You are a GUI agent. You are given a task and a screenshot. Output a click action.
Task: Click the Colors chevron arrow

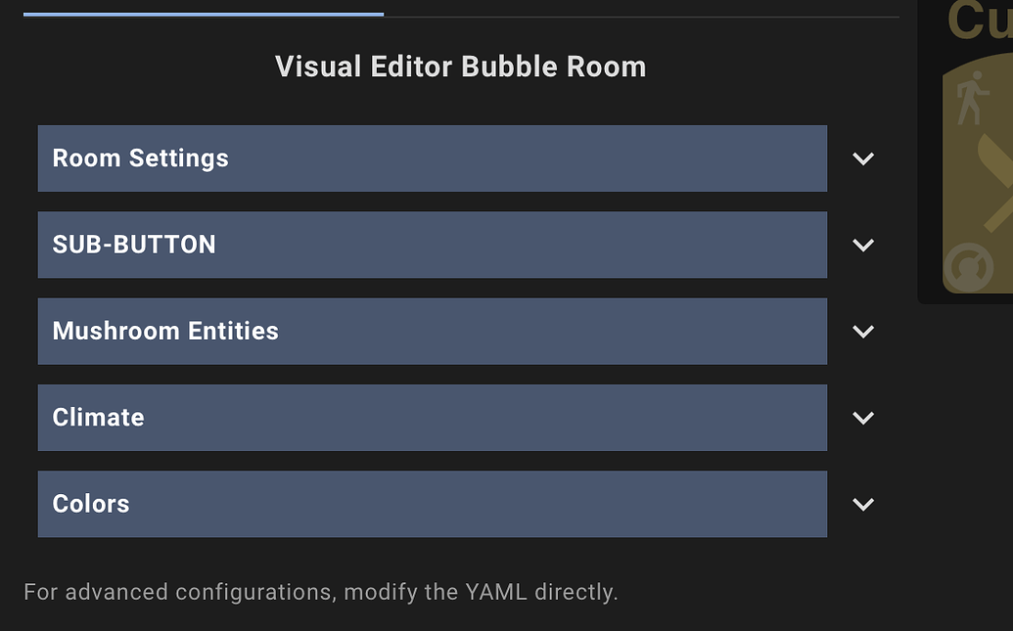point(862,504)
